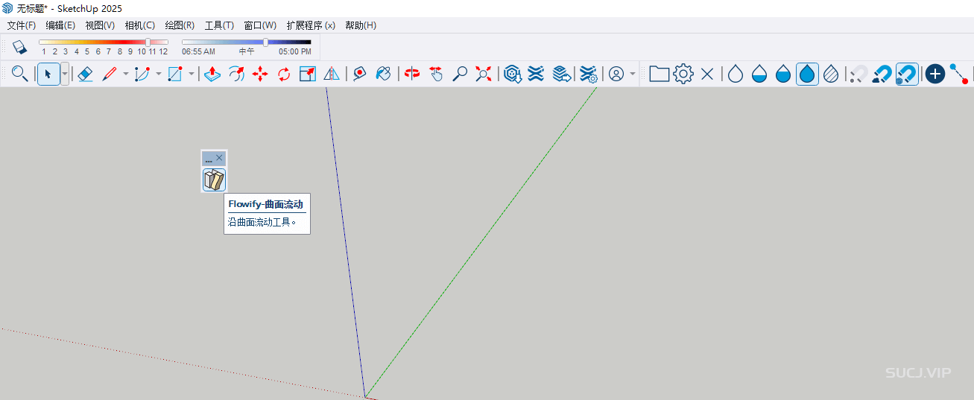The width and height of the screenshot is (974, 400).
Task: Choose the Flip mirror tool
Action: [332, 74]
